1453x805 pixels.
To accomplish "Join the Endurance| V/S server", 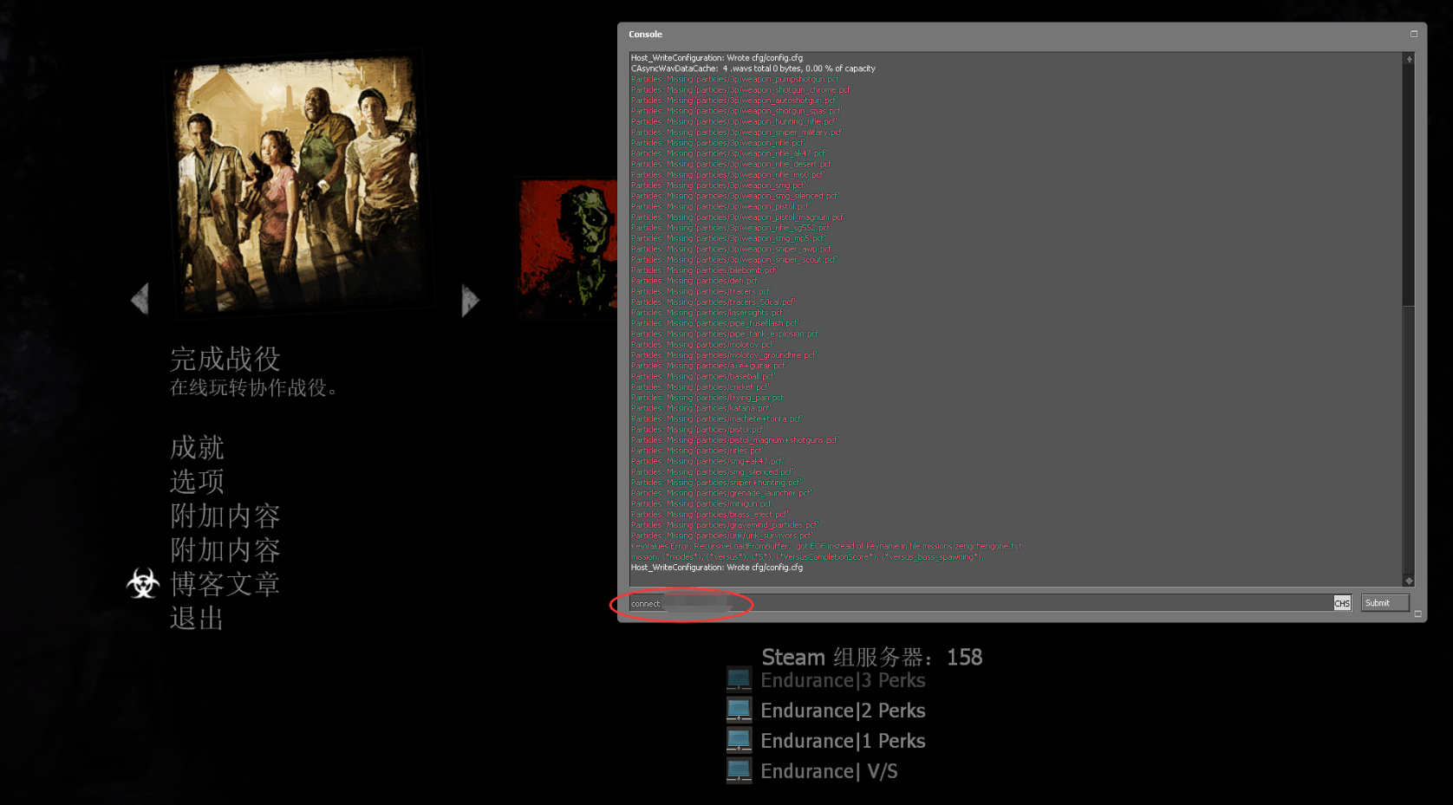I will 829,771.
